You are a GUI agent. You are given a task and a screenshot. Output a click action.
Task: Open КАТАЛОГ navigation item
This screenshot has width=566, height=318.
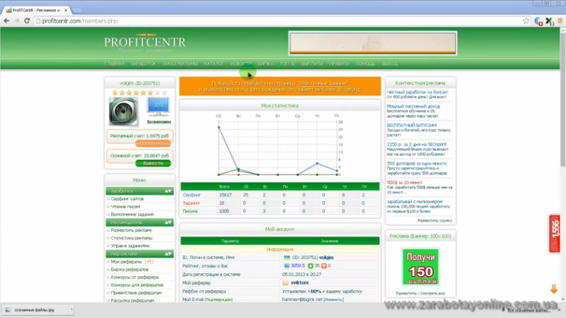(x=214, y=64)
